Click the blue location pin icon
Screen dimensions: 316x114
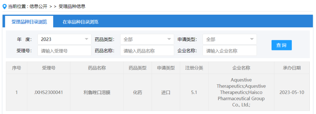coord(4,7)
